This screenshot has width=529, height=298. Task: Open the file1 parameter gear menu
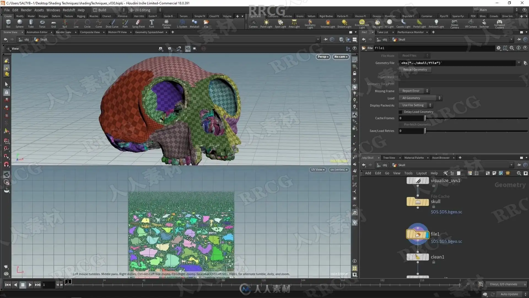[x=498, y=48]
